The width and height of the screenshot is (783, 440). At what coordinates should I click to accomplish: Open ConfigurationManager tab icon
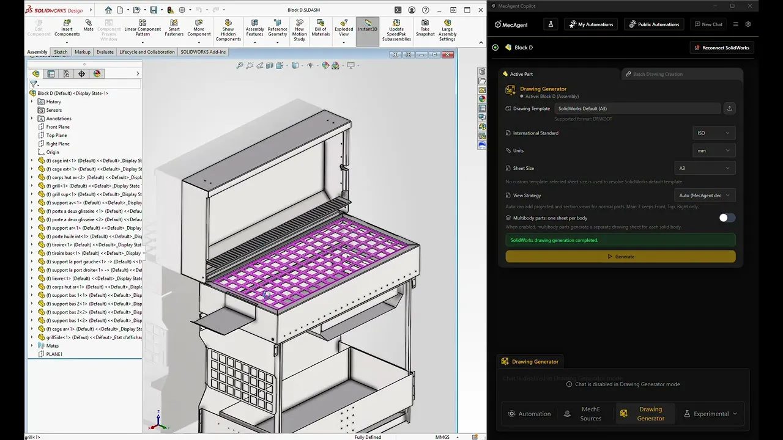[x=66, y=74]
